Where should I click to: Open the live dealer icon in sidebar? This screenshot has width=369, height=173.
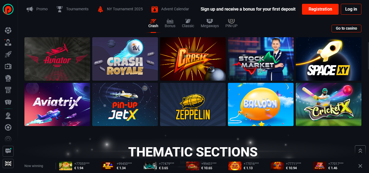coord(8,42)
